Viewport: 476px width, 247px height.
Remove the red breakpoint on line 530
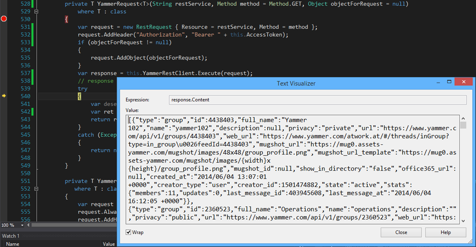tap(4, 19)
